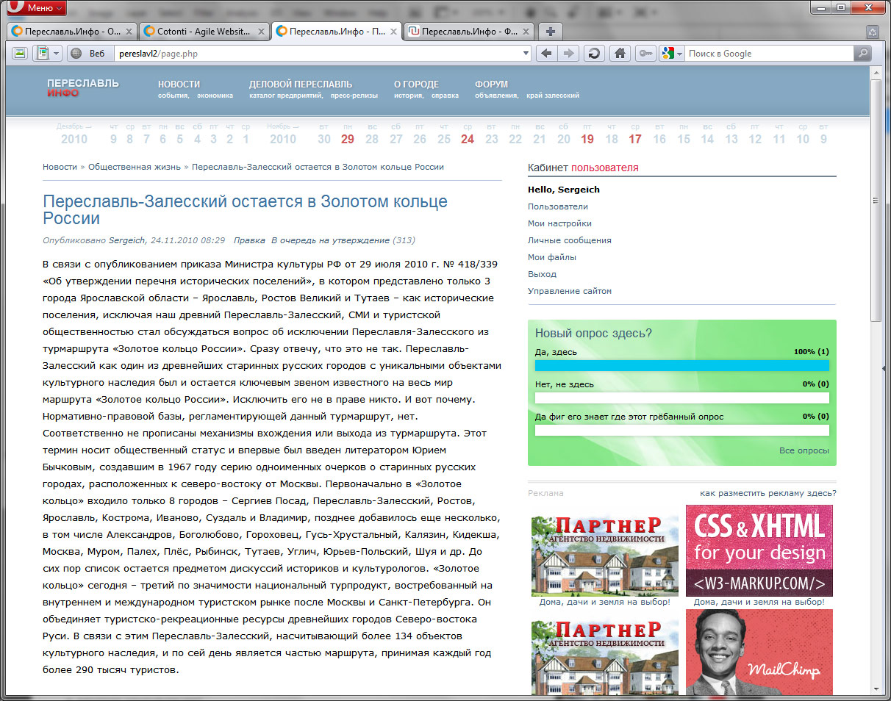The image size is (891, 701).
Task: Click the Правка edit link
Action: pos(249,240)
